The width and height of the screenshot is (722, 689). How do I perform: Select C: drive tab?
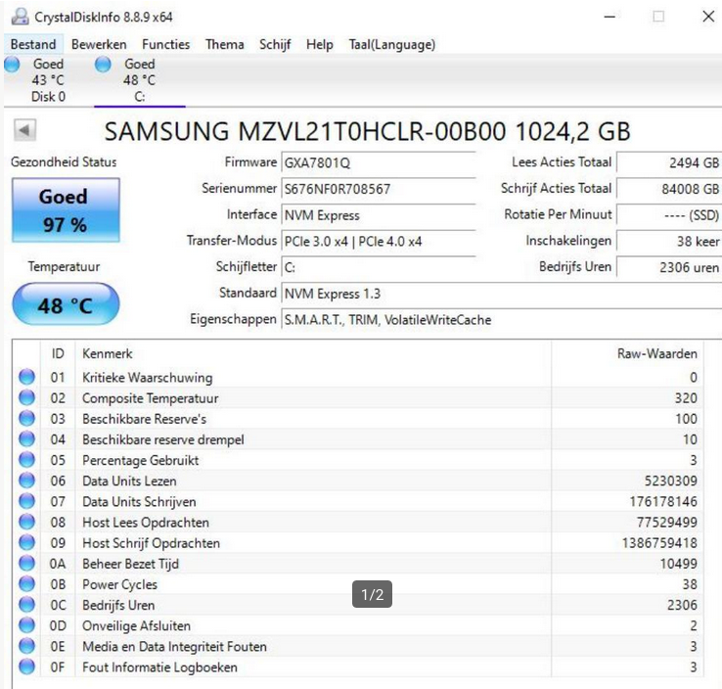(x=140, y=80)
